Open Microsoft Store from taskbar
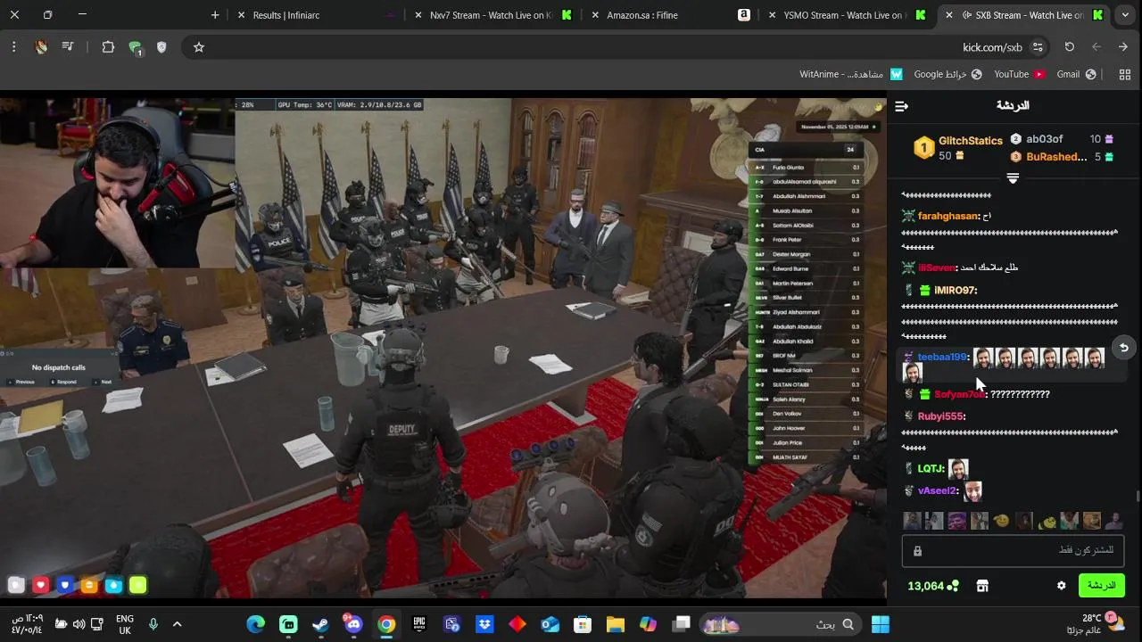The image size is (1142, 642). coord(583,624)
